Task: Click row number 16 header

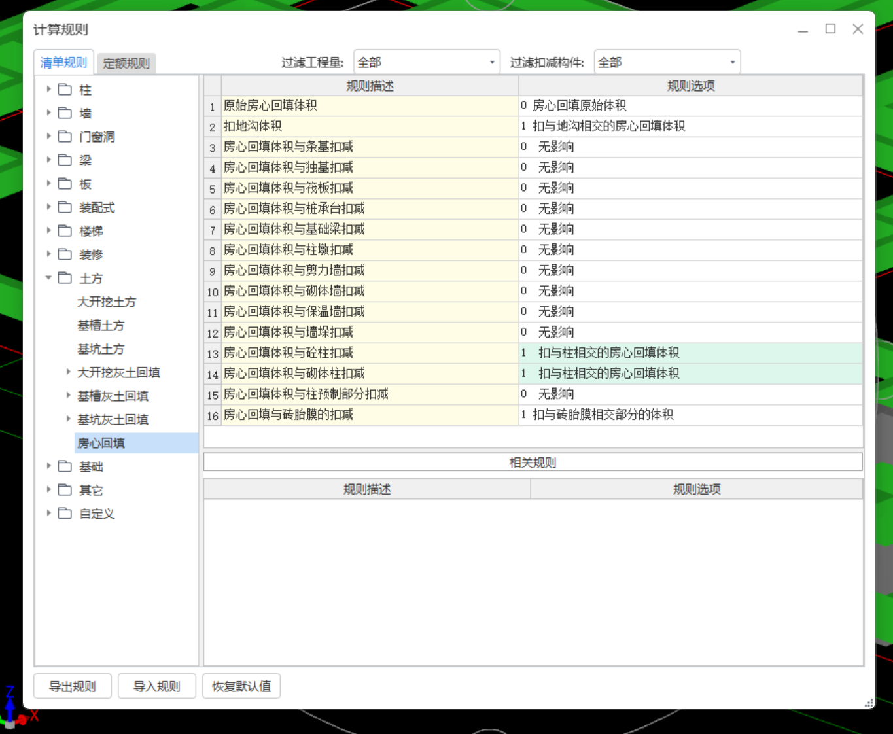Action: (x=213, y=415)
